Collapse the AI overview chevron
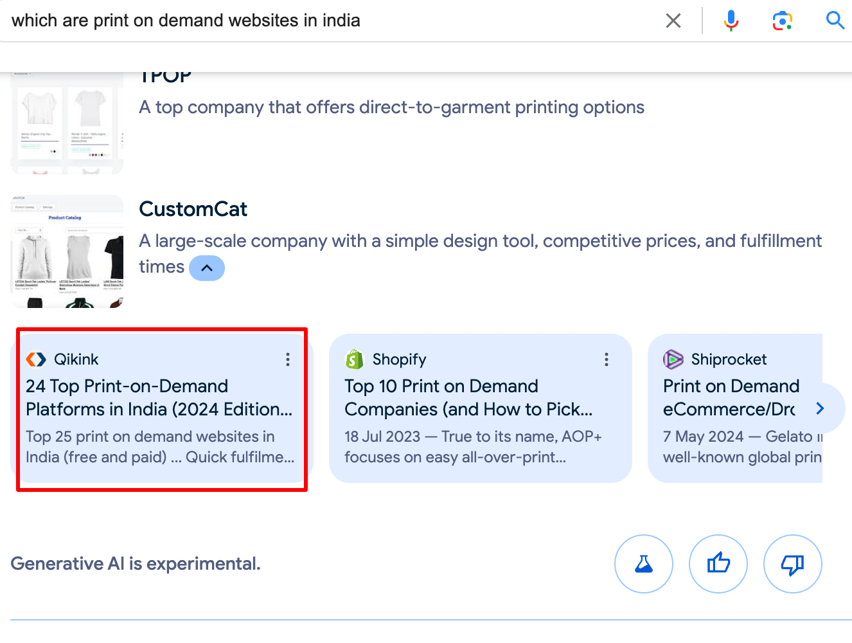852x643 pixels. click(x=207, y=268)
